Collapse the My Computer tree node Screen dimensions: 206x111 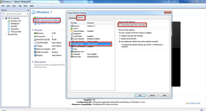coord(3,18)
